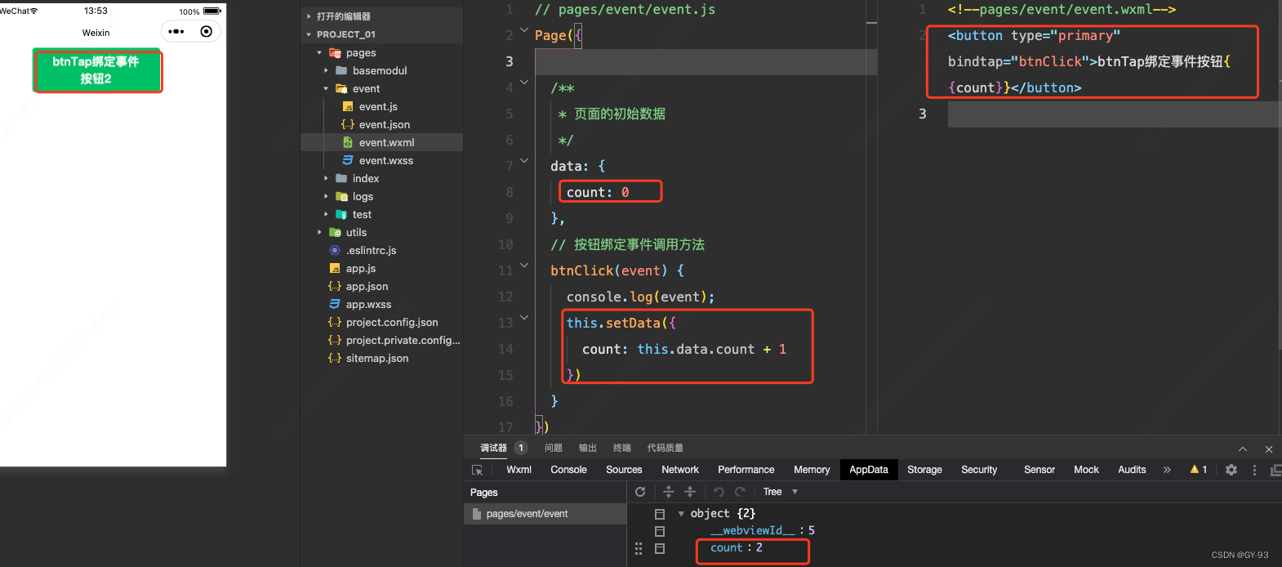
Task: Fold the Page( block at line 2
Action: [524, 30]
